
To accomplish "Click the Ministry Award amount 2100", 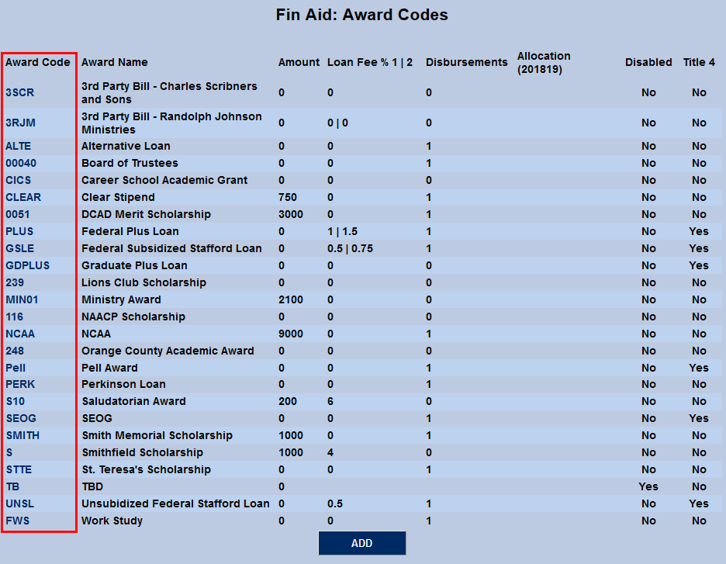I will click(291, 299).
